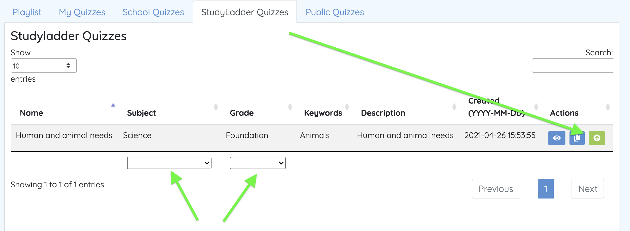Sort the table by Subject column
630x231 pixels.
coord(141,113)
